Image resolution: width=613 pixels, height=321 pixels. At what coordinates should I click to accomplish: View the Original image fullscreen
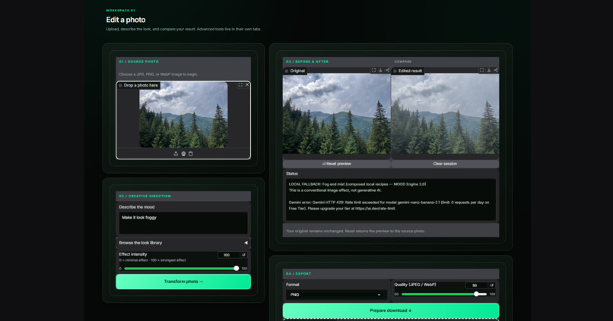[373, 71]
